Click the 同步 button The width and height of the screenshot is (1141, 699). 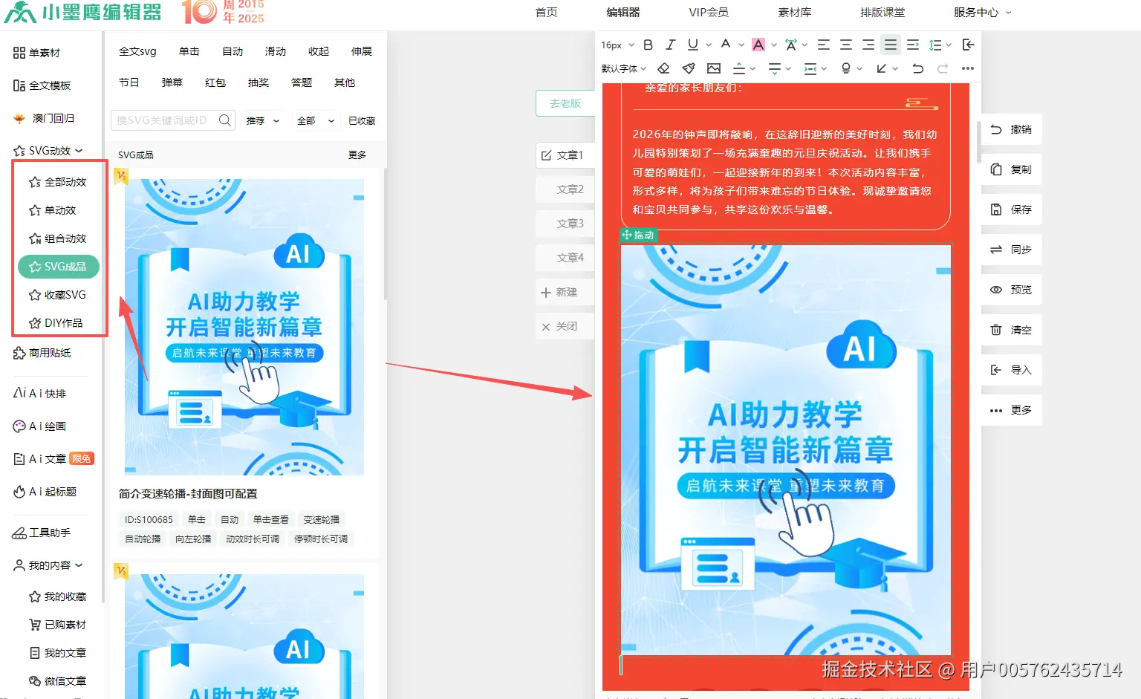coord(1011,250)
